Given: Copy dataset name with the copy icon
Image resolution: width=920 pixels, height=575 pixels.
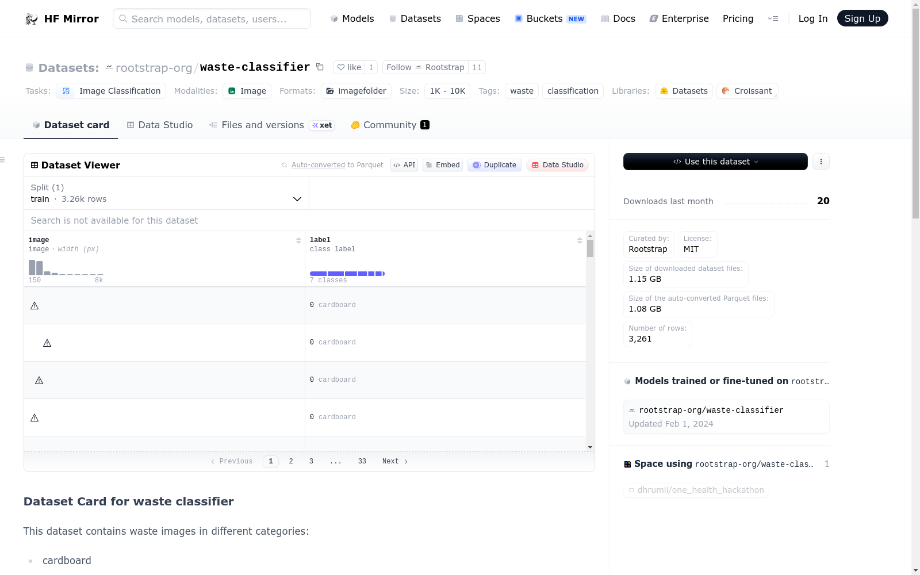Looking at the screenshot, I should pyautogui.click(x=320, y=67).
